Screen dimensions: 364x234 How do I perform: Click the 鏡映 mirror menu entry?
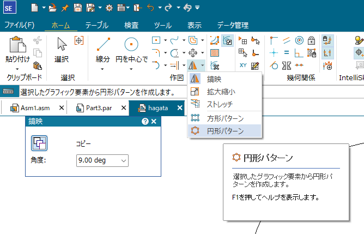[214, 80]
